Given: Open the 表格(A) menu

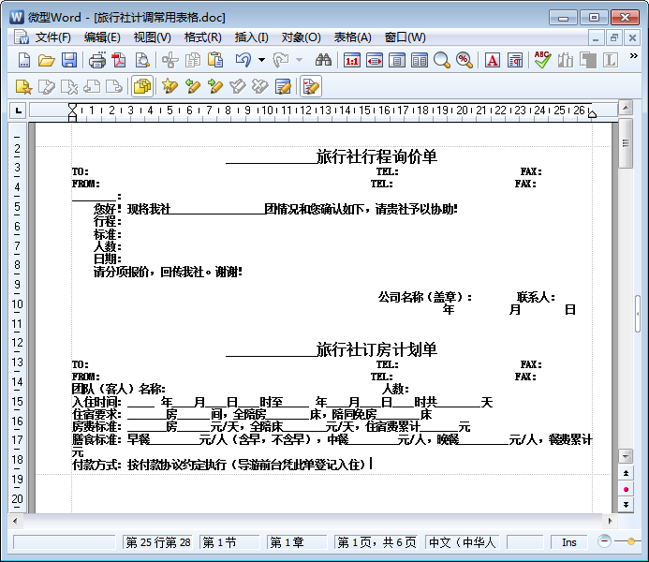Looking at the screenshot, I should pos(353,37).
